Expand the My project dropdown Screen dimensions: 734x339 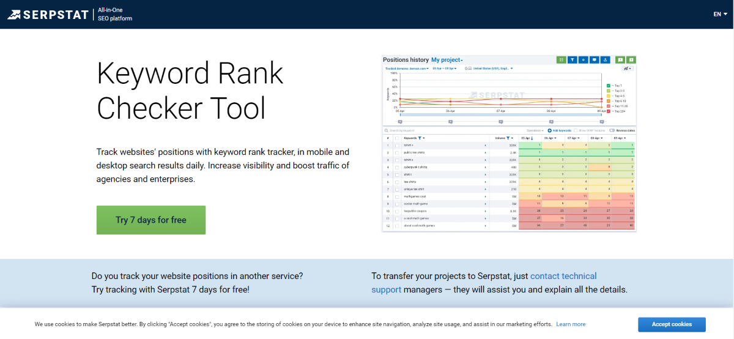click(447, 60)
